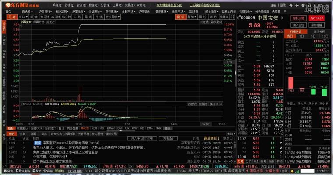Screen dimensions: 333x175
Task: Select the 分时图 side tab
Action: [4, 27]
